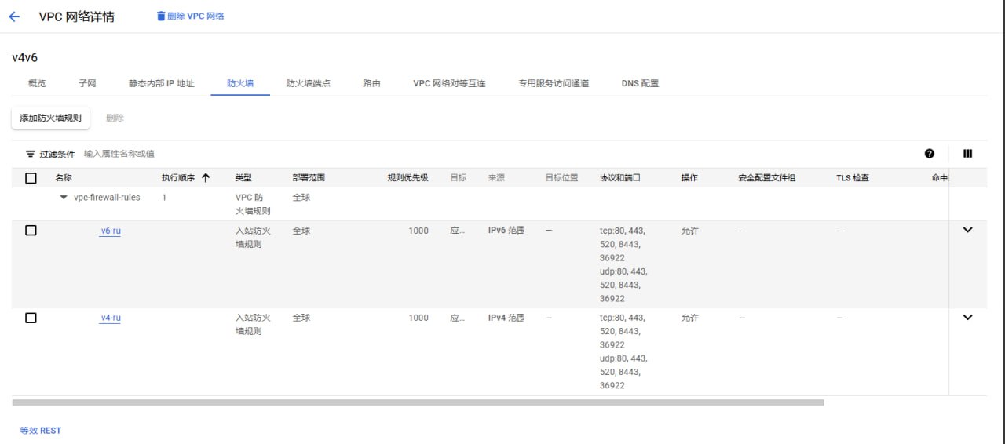The image size is (1005, 444).
Task: Check the box for the v4-ru rule
Action: (x=31, y=318)
